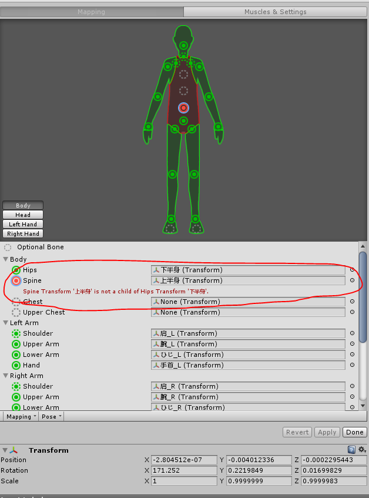Screen dimensions: 369x498
Task: Open the Mapping dropdown at the bottom
Action: tap(21, 417)
